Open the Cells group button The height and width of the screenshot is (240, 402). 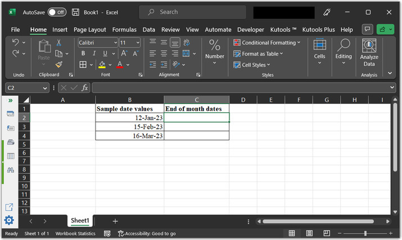pos(320,52)
